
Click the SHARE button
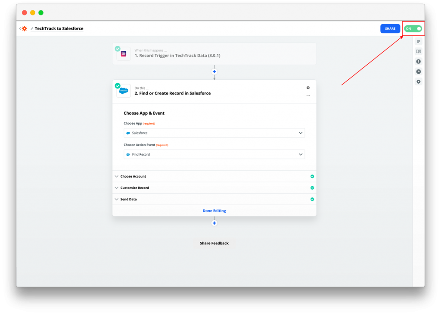click(x=390, y=28)
